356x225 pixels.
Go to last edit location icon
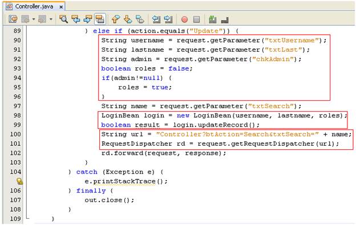[13, 19]
